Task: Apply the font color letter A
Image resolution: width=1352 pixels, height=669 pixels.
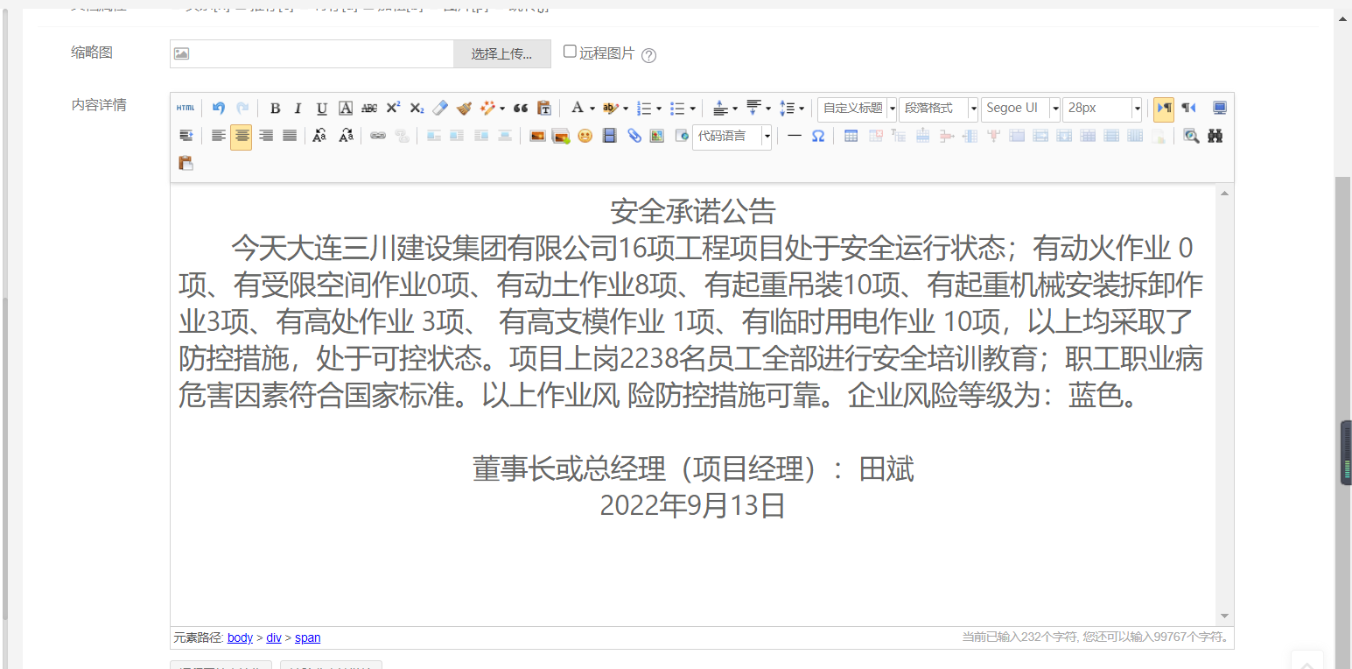Action: (577, 108)
